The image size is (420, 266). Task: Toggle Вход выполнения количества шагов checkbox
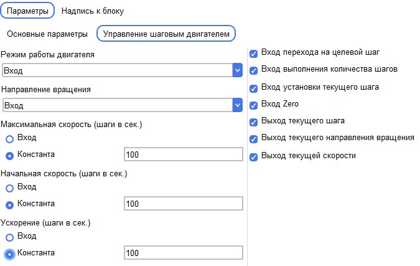pos(253,70)
